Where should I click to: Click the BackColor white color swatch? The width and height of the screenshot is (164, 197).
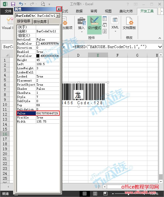pyautogui.click(x=38, y=44)
